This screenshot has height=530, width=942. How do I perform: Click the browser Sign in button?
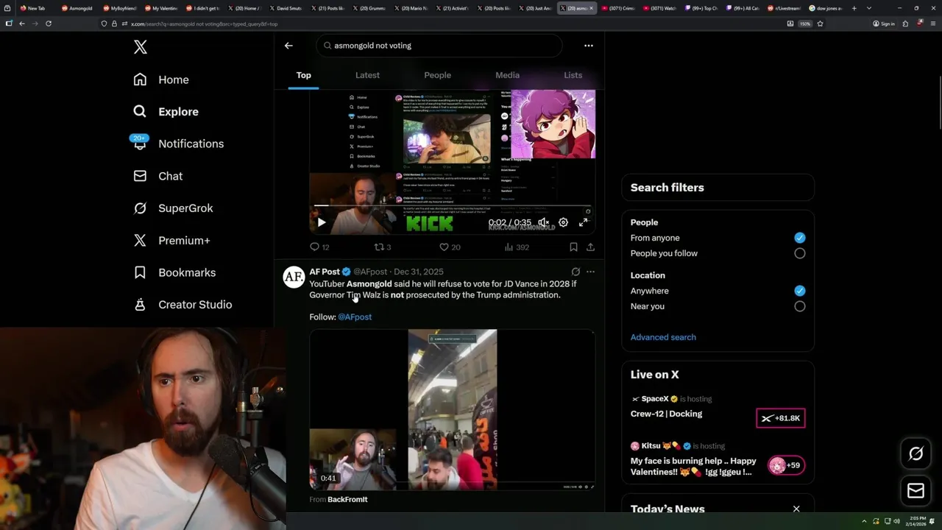tap(884, 24)
